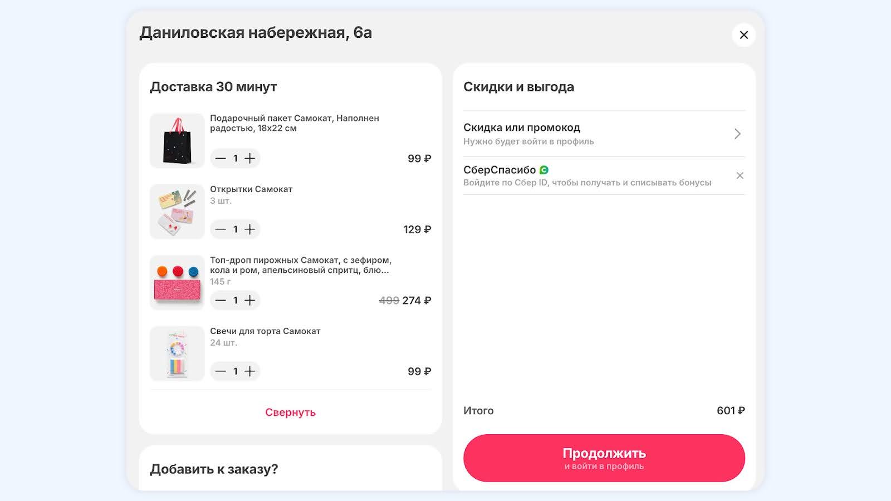The image size is (891, 501).
Task: Open Скидка или промокод chevron
Action: (x=737, y=134)
